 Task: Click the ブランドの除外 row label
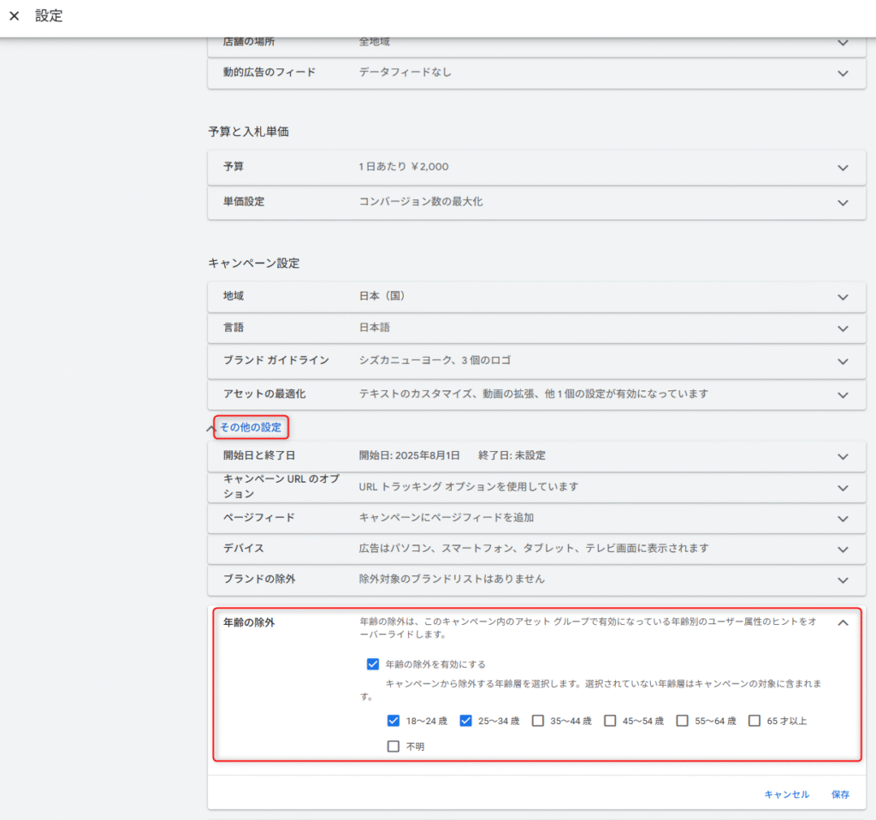click(x=259, y=579)
